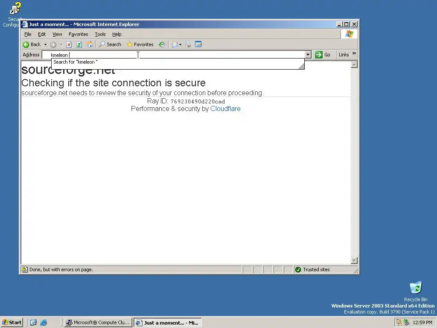Open the File menu

click(x=28, y=34)
